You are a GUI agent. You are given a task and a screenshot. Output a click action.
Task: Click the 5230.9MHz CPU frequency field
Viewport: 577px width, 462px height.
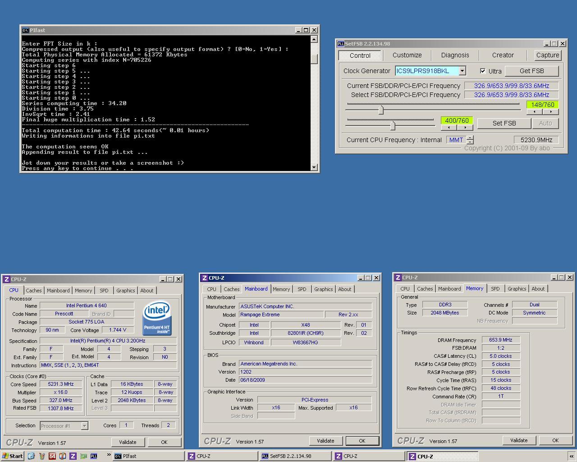[x=536, y=140]
